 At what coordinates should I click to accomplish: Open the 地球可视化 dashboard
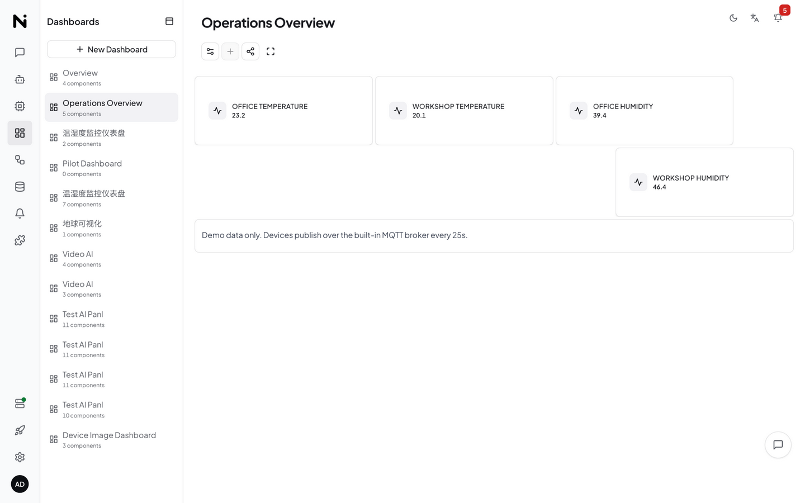[x=111, y=228]
